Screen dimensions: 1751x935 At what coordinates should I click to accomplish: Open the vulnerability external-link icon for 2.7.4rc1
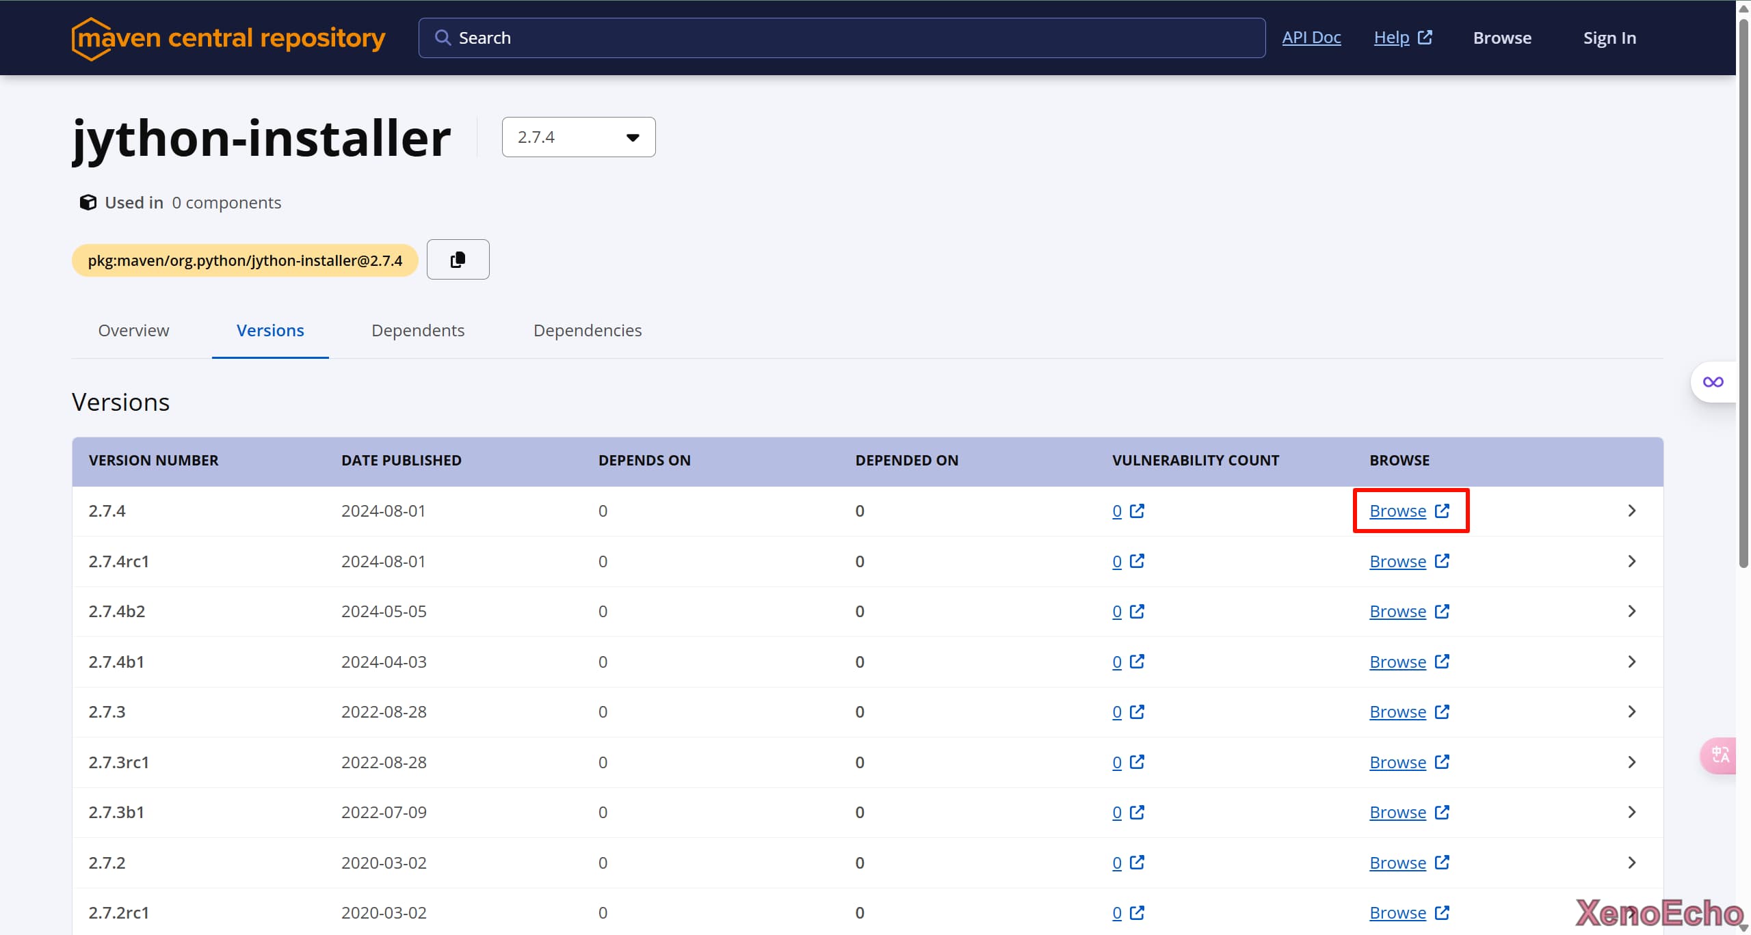[x=1137, y=561]
